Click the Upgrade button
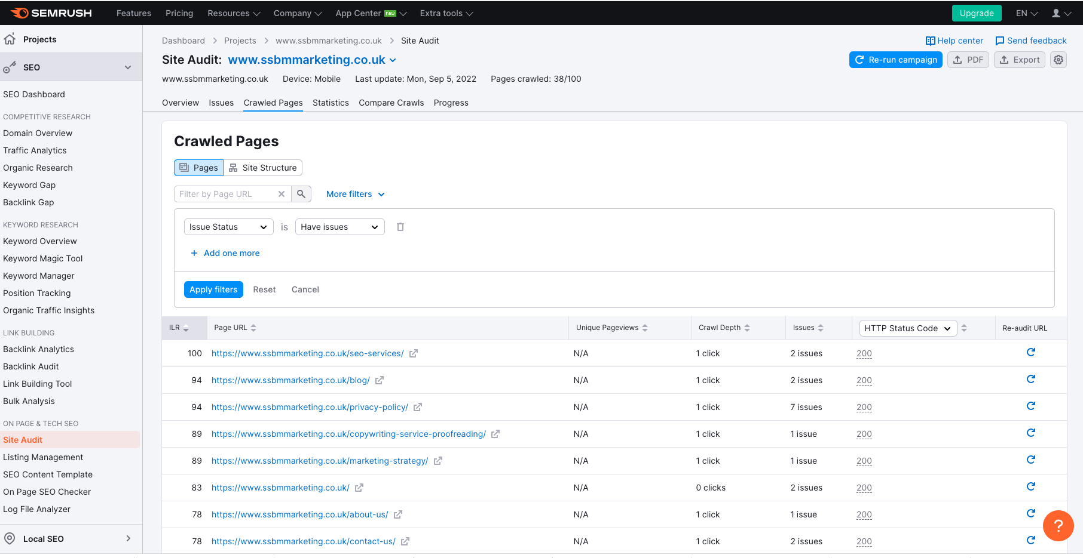 pyautogui.click(x=977, y=13)
